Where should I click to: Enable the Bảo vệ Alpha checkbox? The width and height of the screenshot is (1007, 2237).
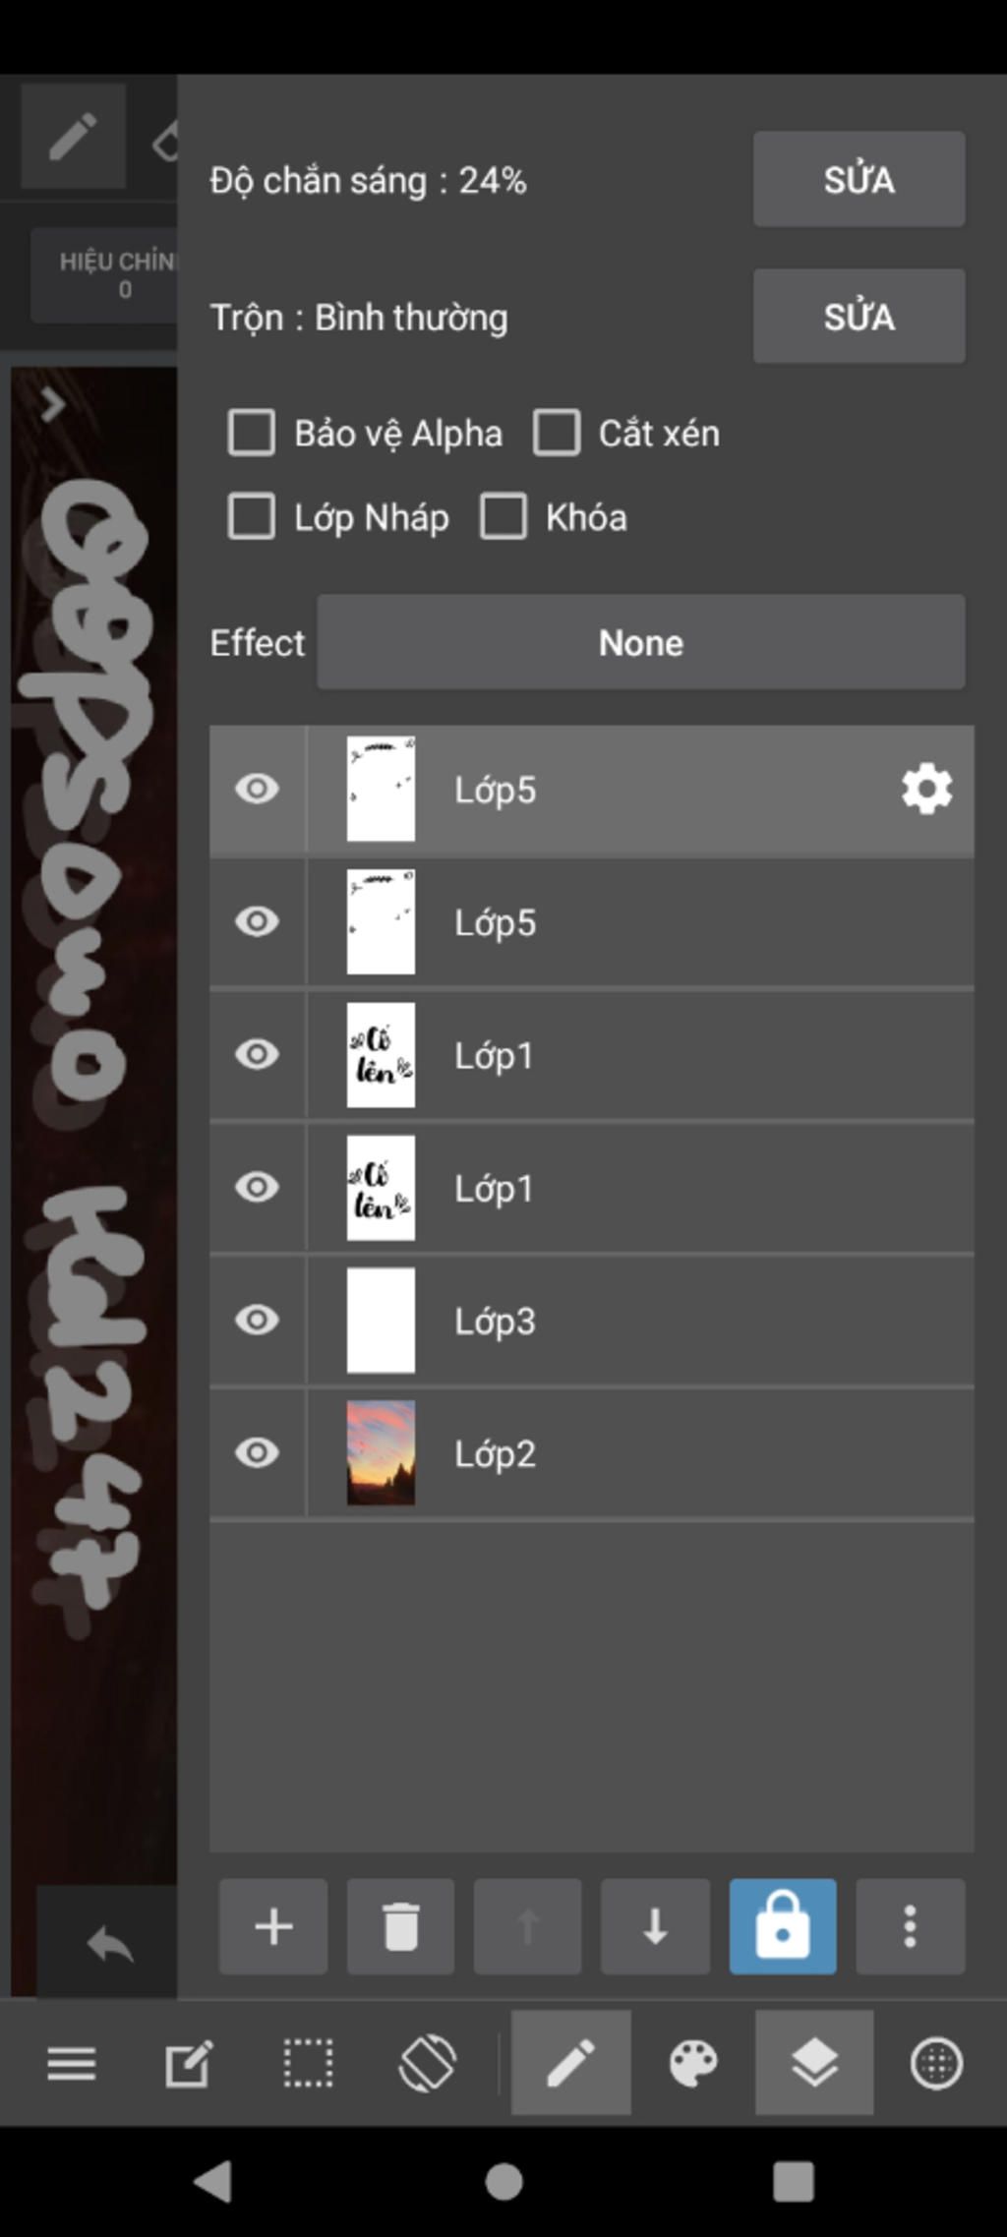point(252,433)
